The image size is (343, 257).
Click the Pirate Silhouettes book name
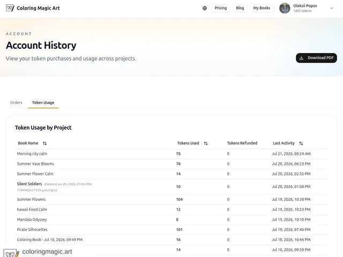32,230
